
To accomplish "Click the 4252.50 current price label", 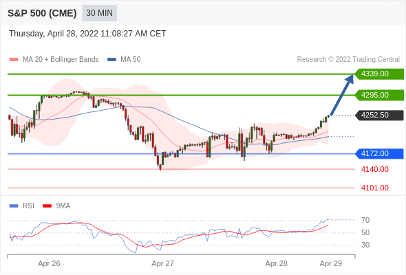I will (379, 115).
